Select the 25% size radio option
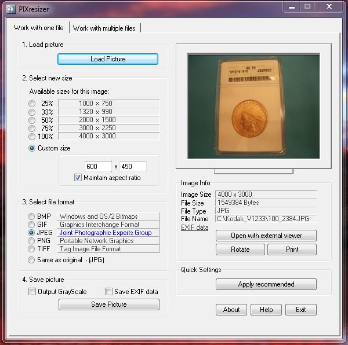The image size is (348, 345). coord(32,104)
